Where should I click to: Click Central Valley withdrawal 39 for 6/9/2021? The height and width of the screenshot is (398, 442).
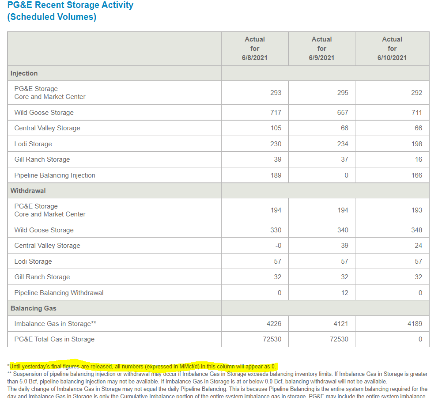[344, 246]
